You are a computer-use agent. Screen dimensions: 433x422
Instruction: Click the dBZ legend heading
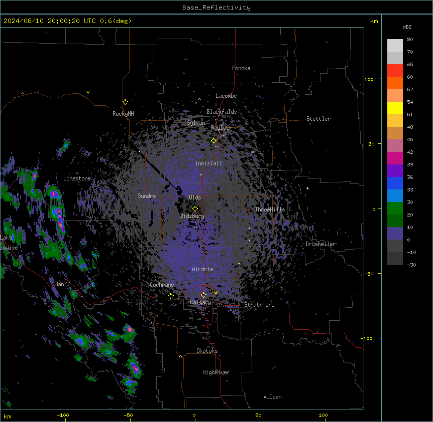(x=407, y=27)
